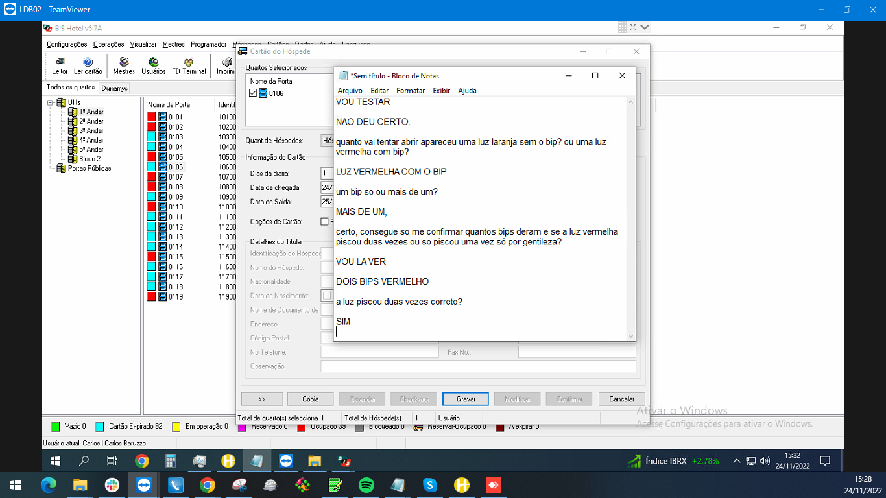Uncheck room 0106 in Quartos Selecionados

253,93
